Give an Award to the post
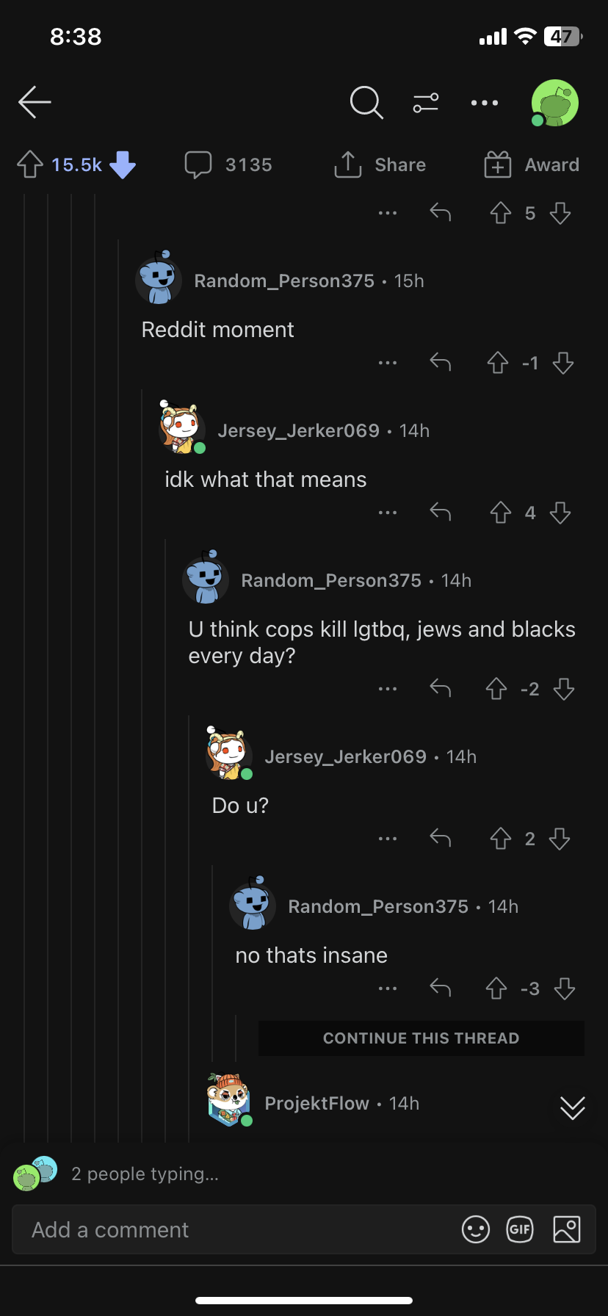The image size is (608, 1316). (x=532, y=164)
